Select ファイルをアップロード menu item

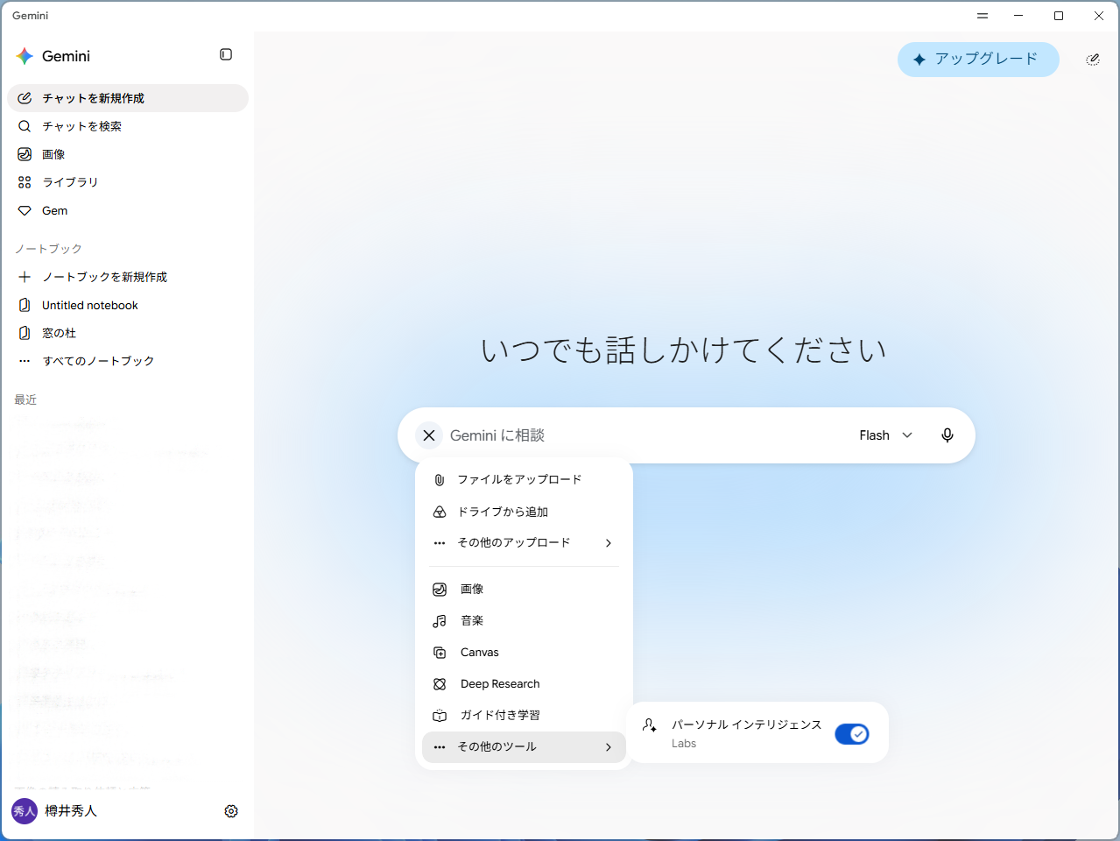(x=524, y=480)
